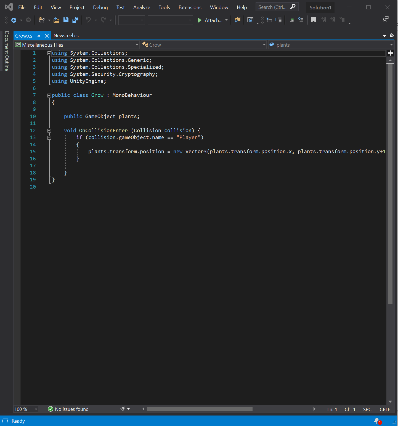
Task: Switch to the Newsreel.cs tab
Action: [x=66, y=36]
